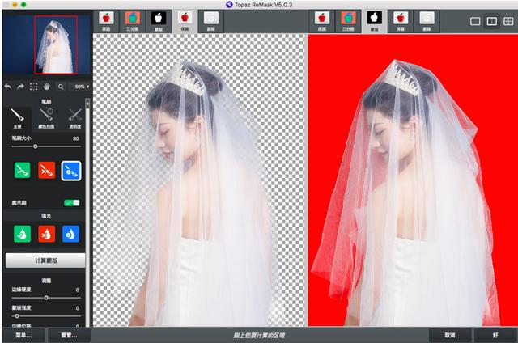Select the dashed marquee selection tool

pos(33,87)
